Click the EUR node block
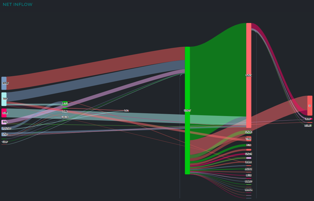Image resolution: width=314 pixels, height=201 pixels. point(4,113)
